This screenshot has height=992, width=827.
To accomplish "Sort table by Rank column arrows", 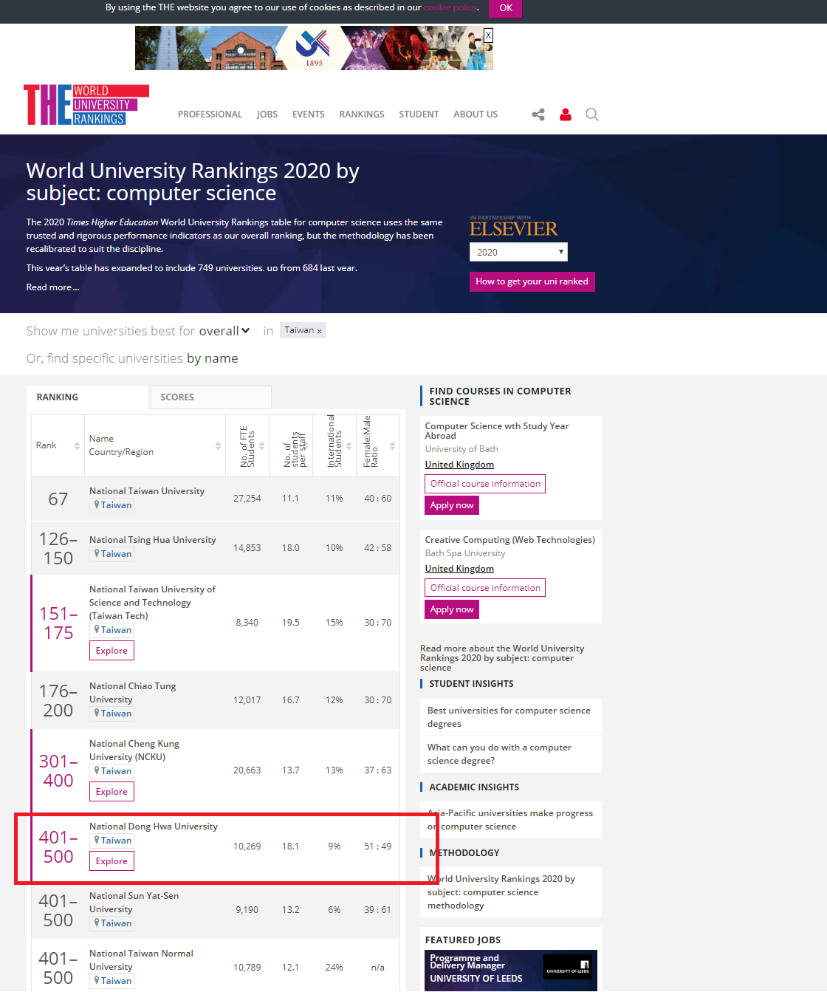I will 77,445.
